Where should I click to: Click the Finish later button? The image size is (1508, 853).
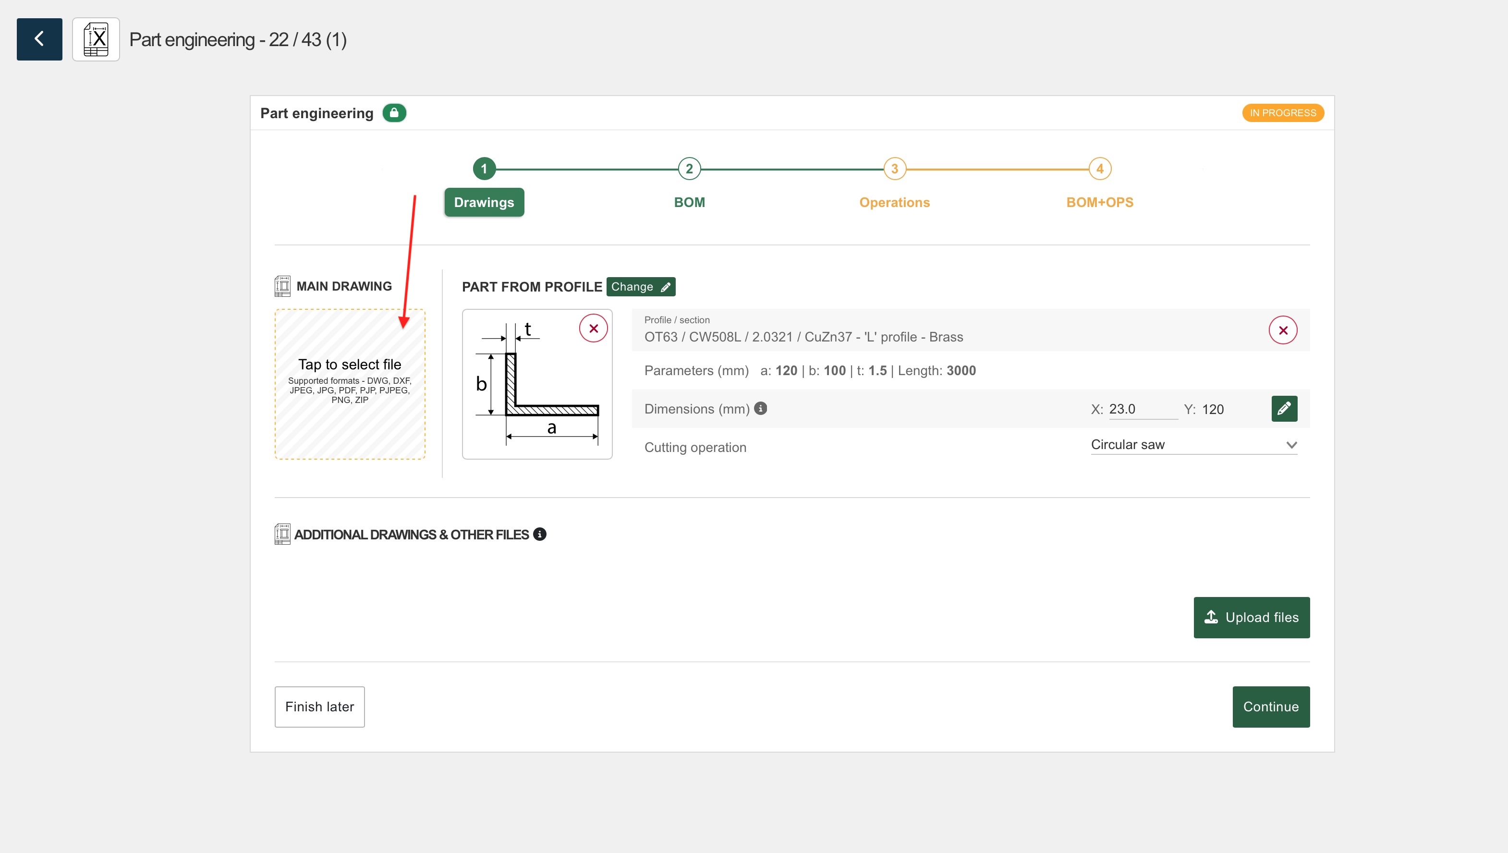pos(319,707)
